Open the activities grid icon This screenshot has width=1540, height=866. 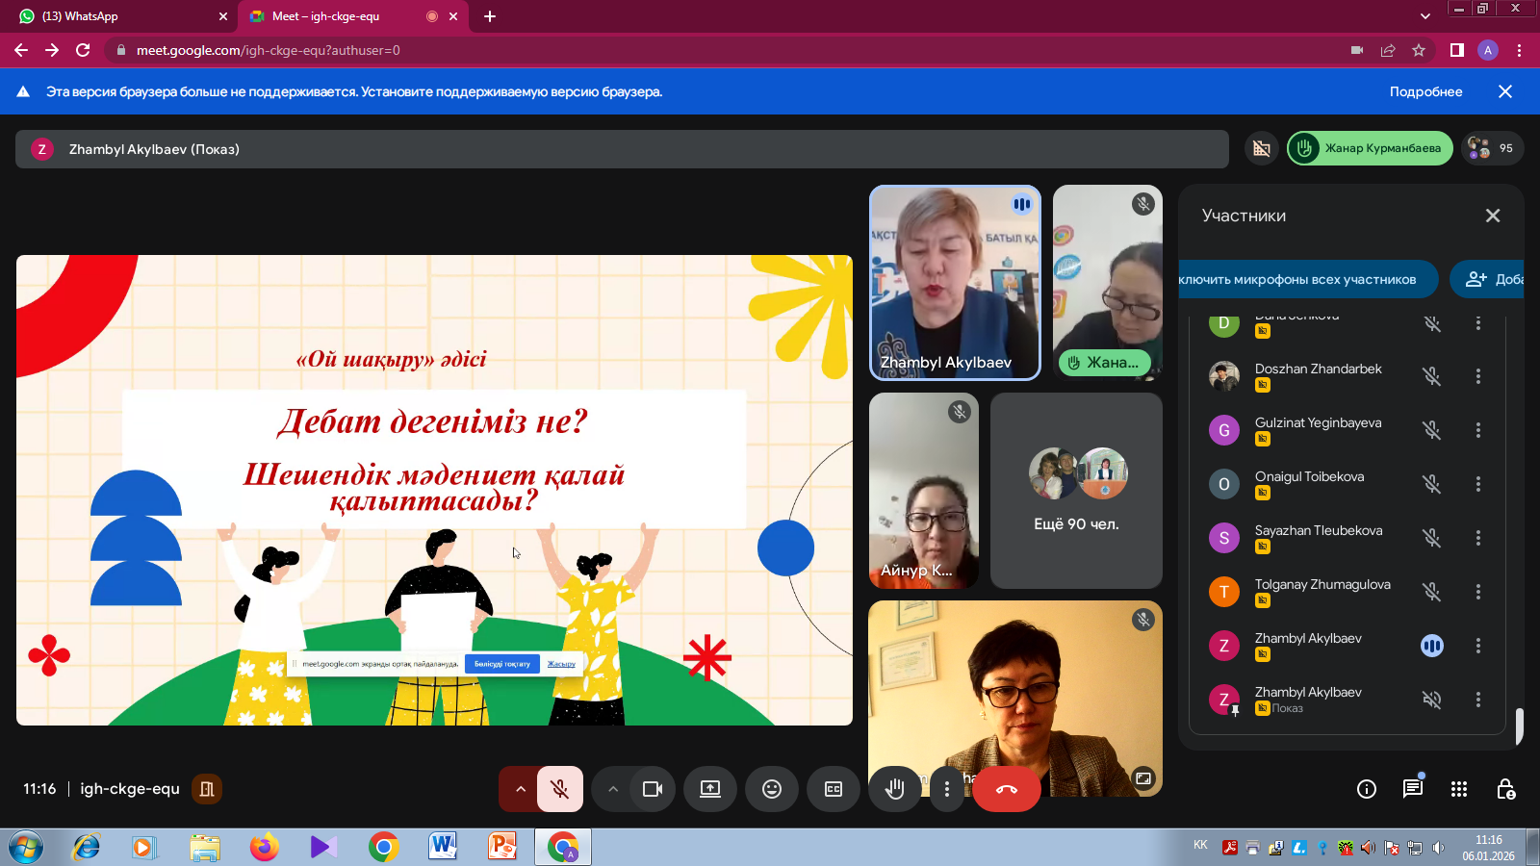tap(1458, 789)
